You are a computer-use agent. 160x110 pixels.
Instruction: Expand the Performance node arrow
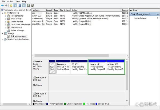pos(6,27)
